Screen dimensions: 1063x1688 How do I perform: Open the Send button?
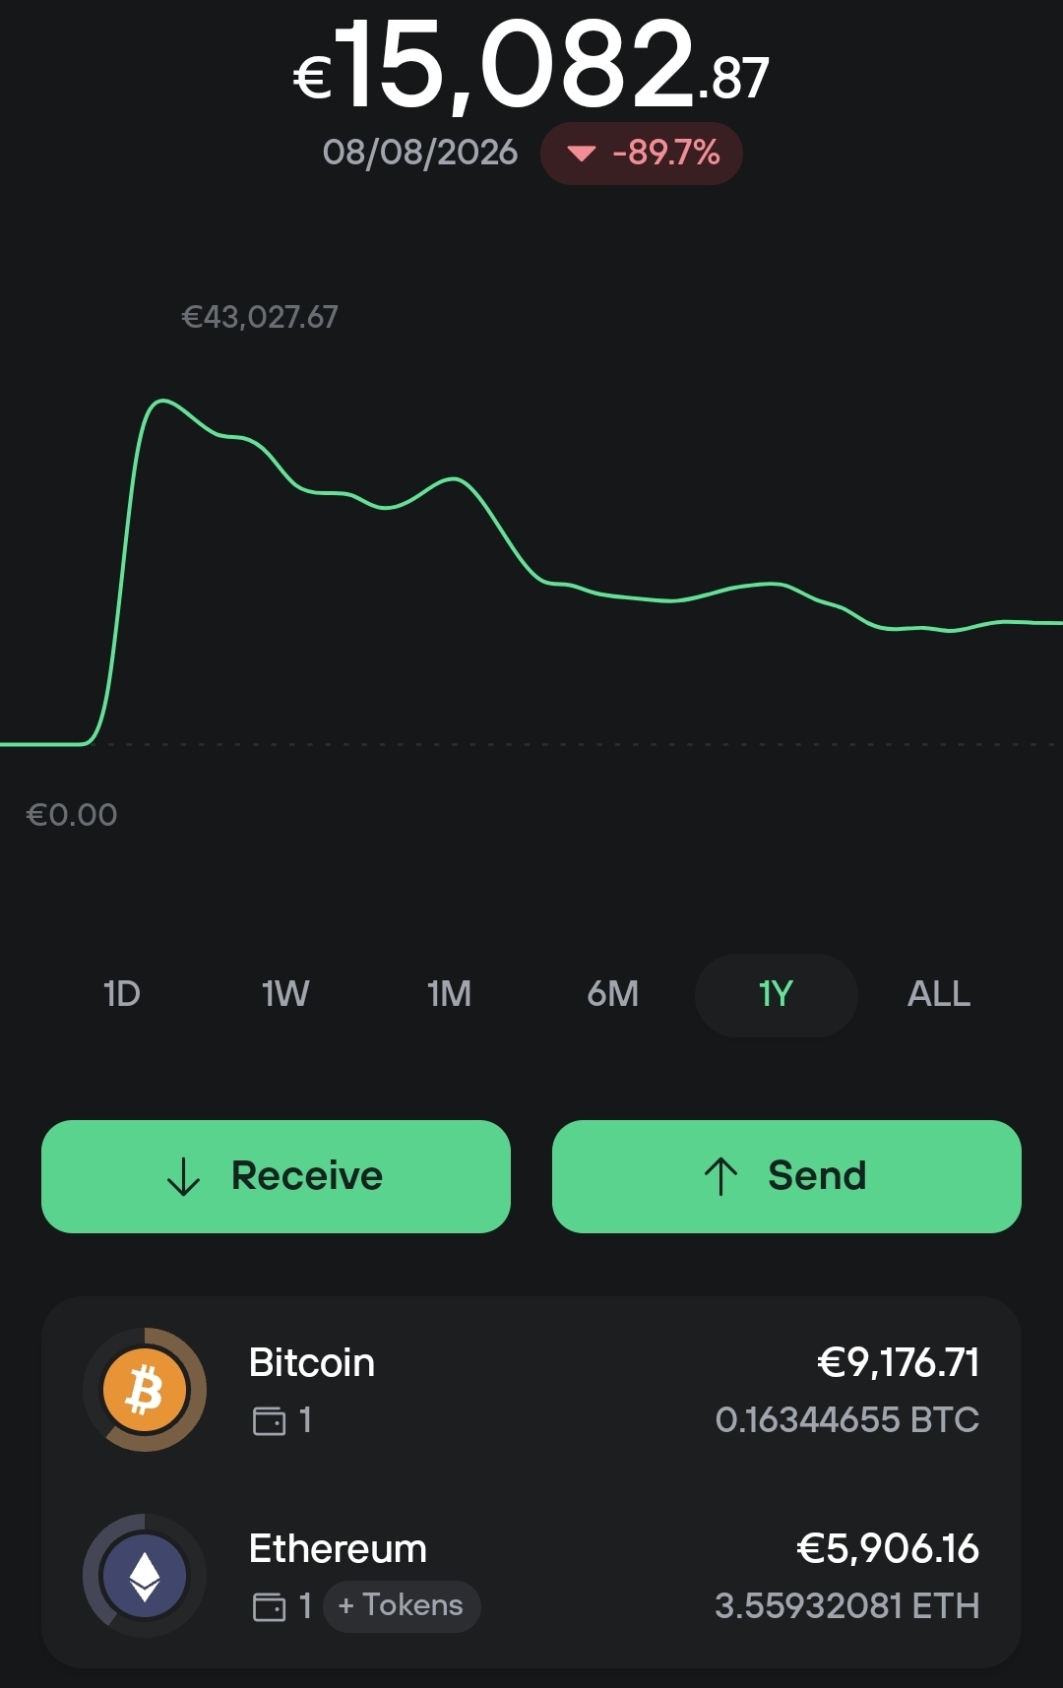pos(786,1176)
